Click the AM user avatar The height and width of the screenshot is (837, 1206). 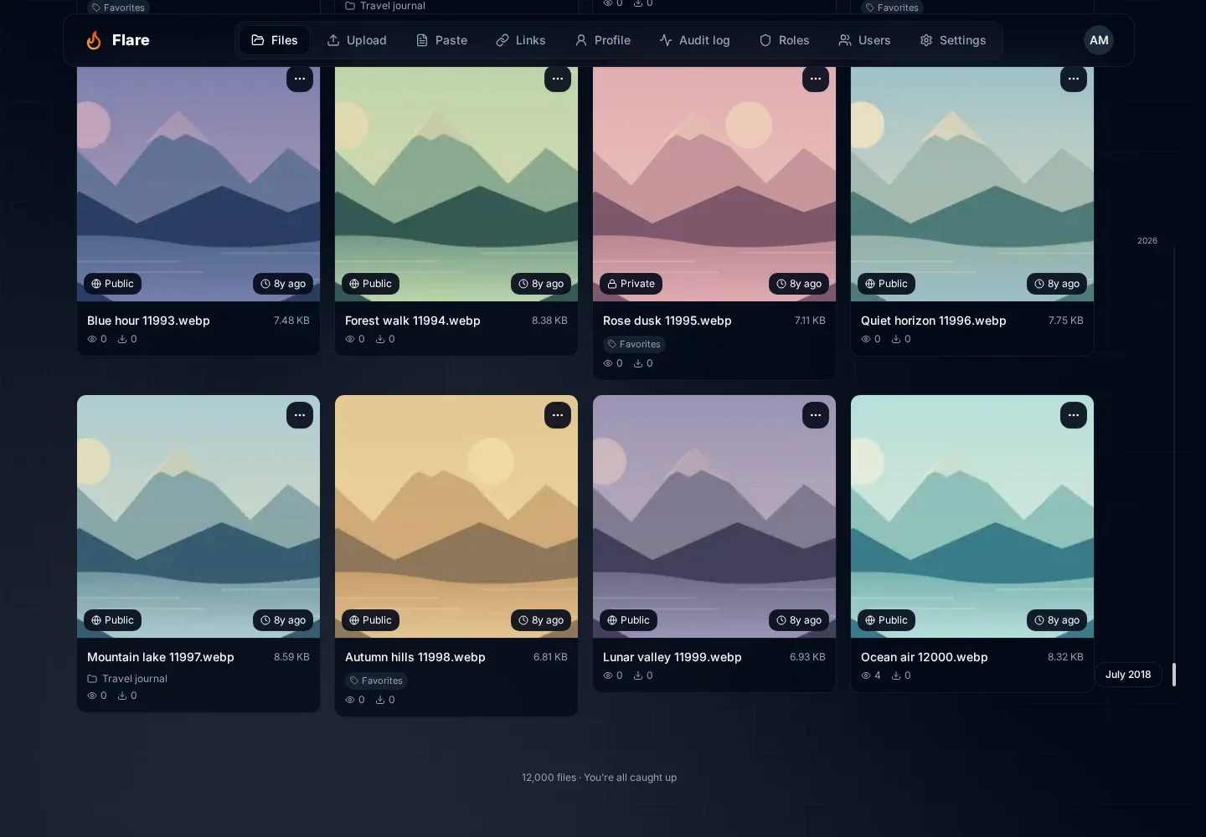[x=1099, y=40]
